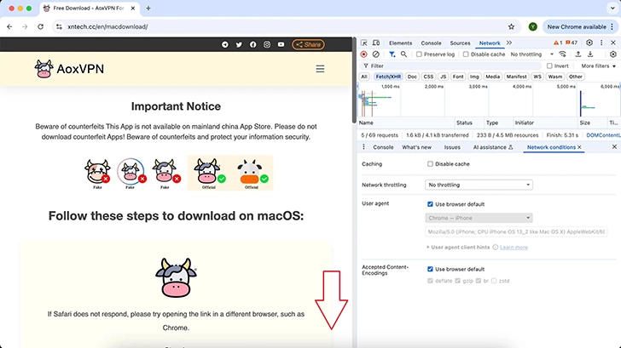Expand more DevTools tabs chevron
Screen dimensions: 621x348
point(509,43)
